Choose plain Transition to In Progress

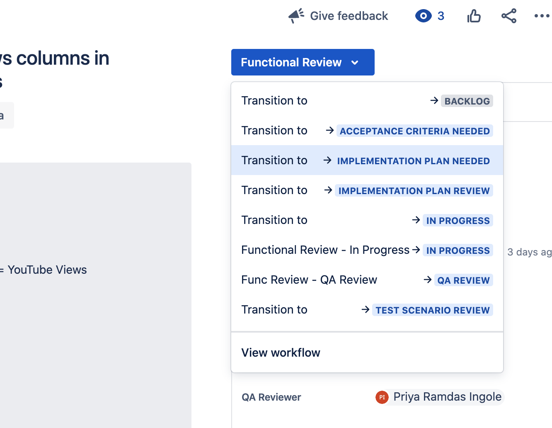tap(367, 220)
